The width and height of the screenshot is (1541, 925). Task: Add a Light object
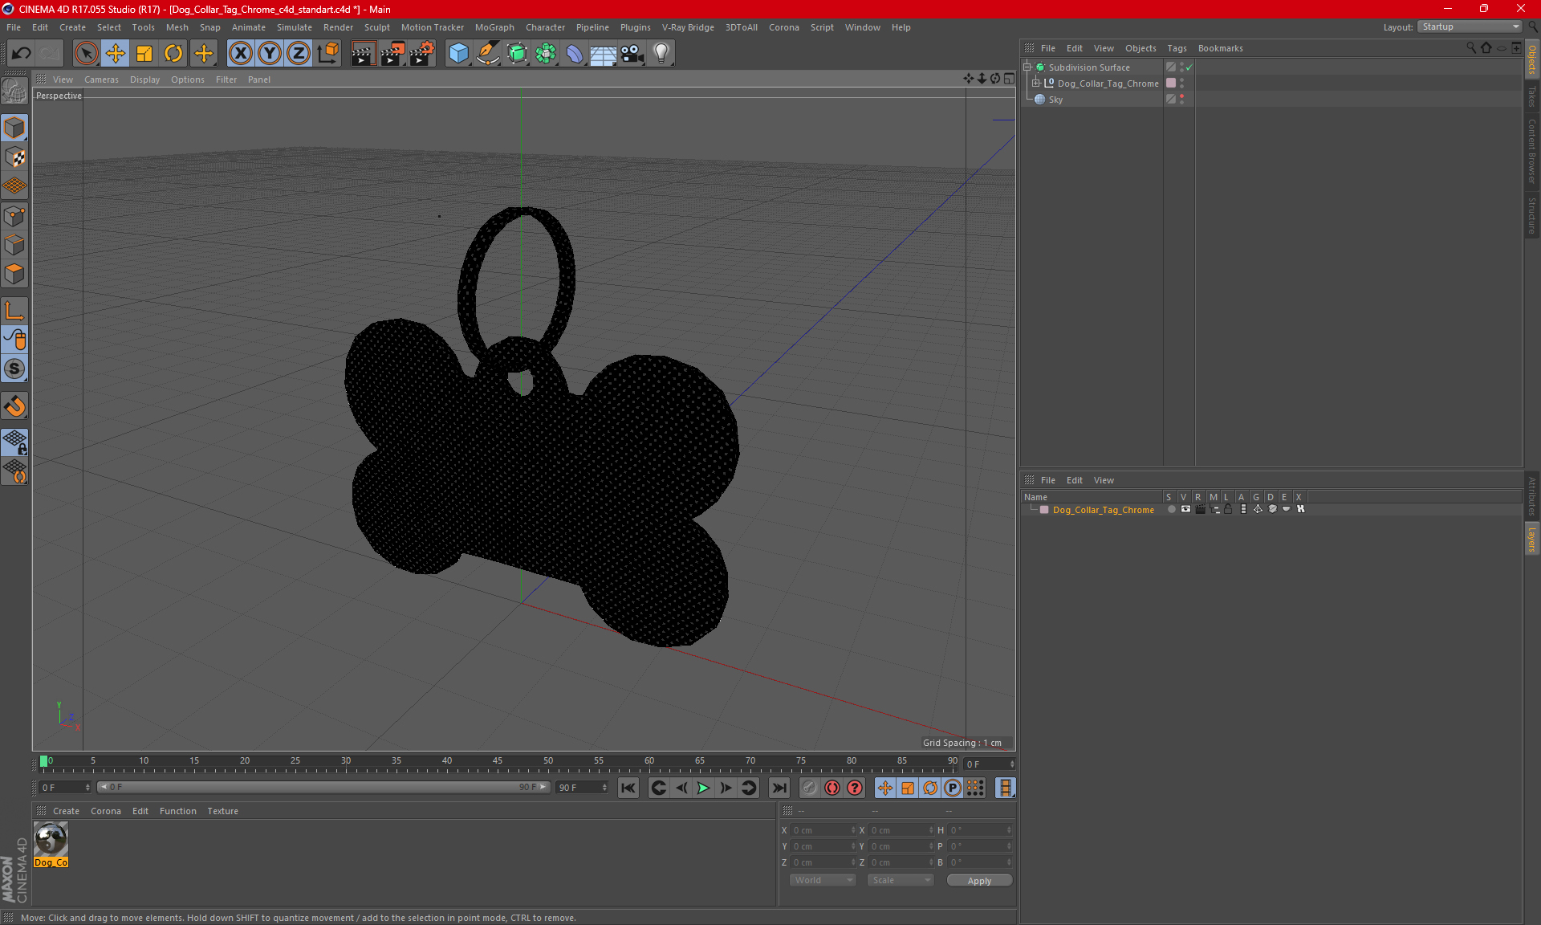pos(661,54)
